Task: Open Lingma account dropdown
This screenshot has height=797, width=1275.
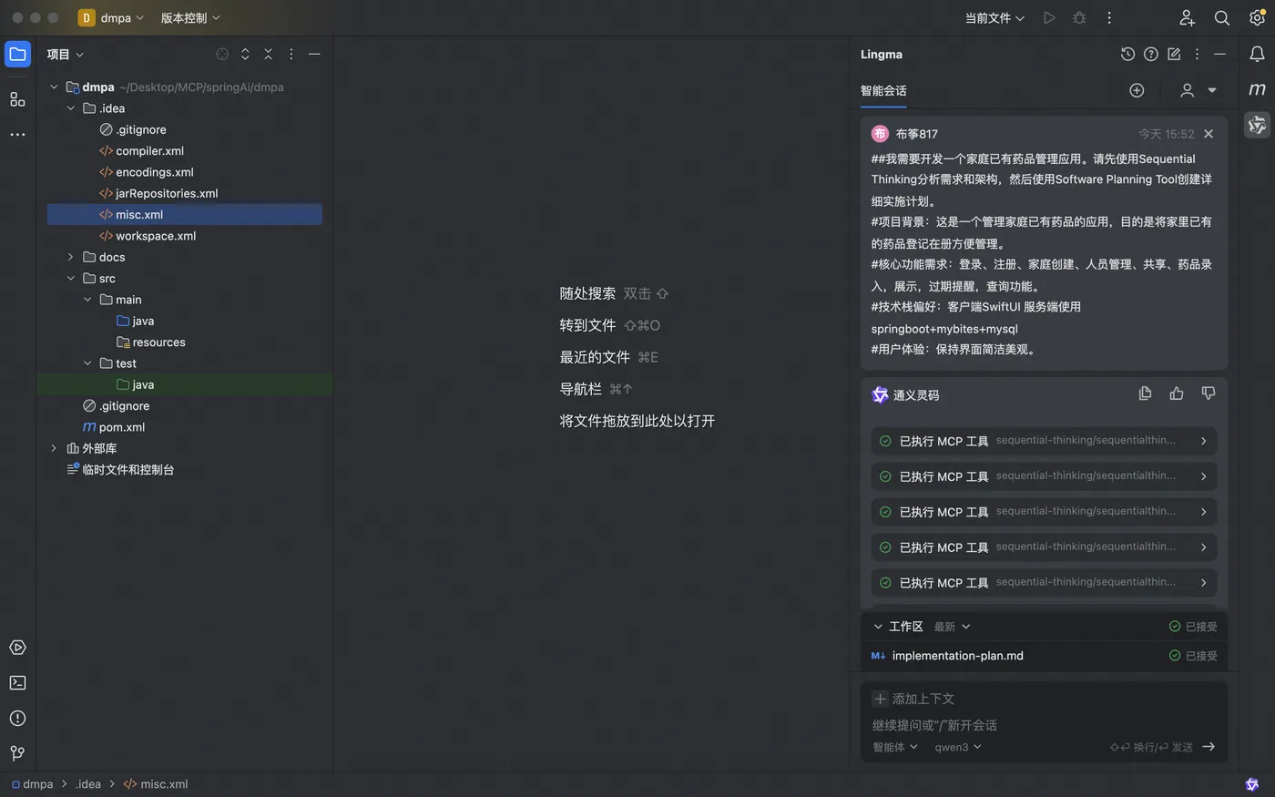Action: pos(1198,90)
